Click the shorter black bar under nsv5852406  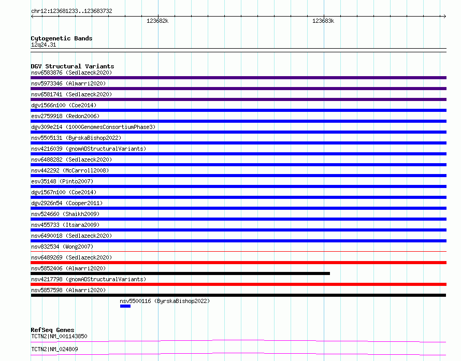click(x=180, y=273)
